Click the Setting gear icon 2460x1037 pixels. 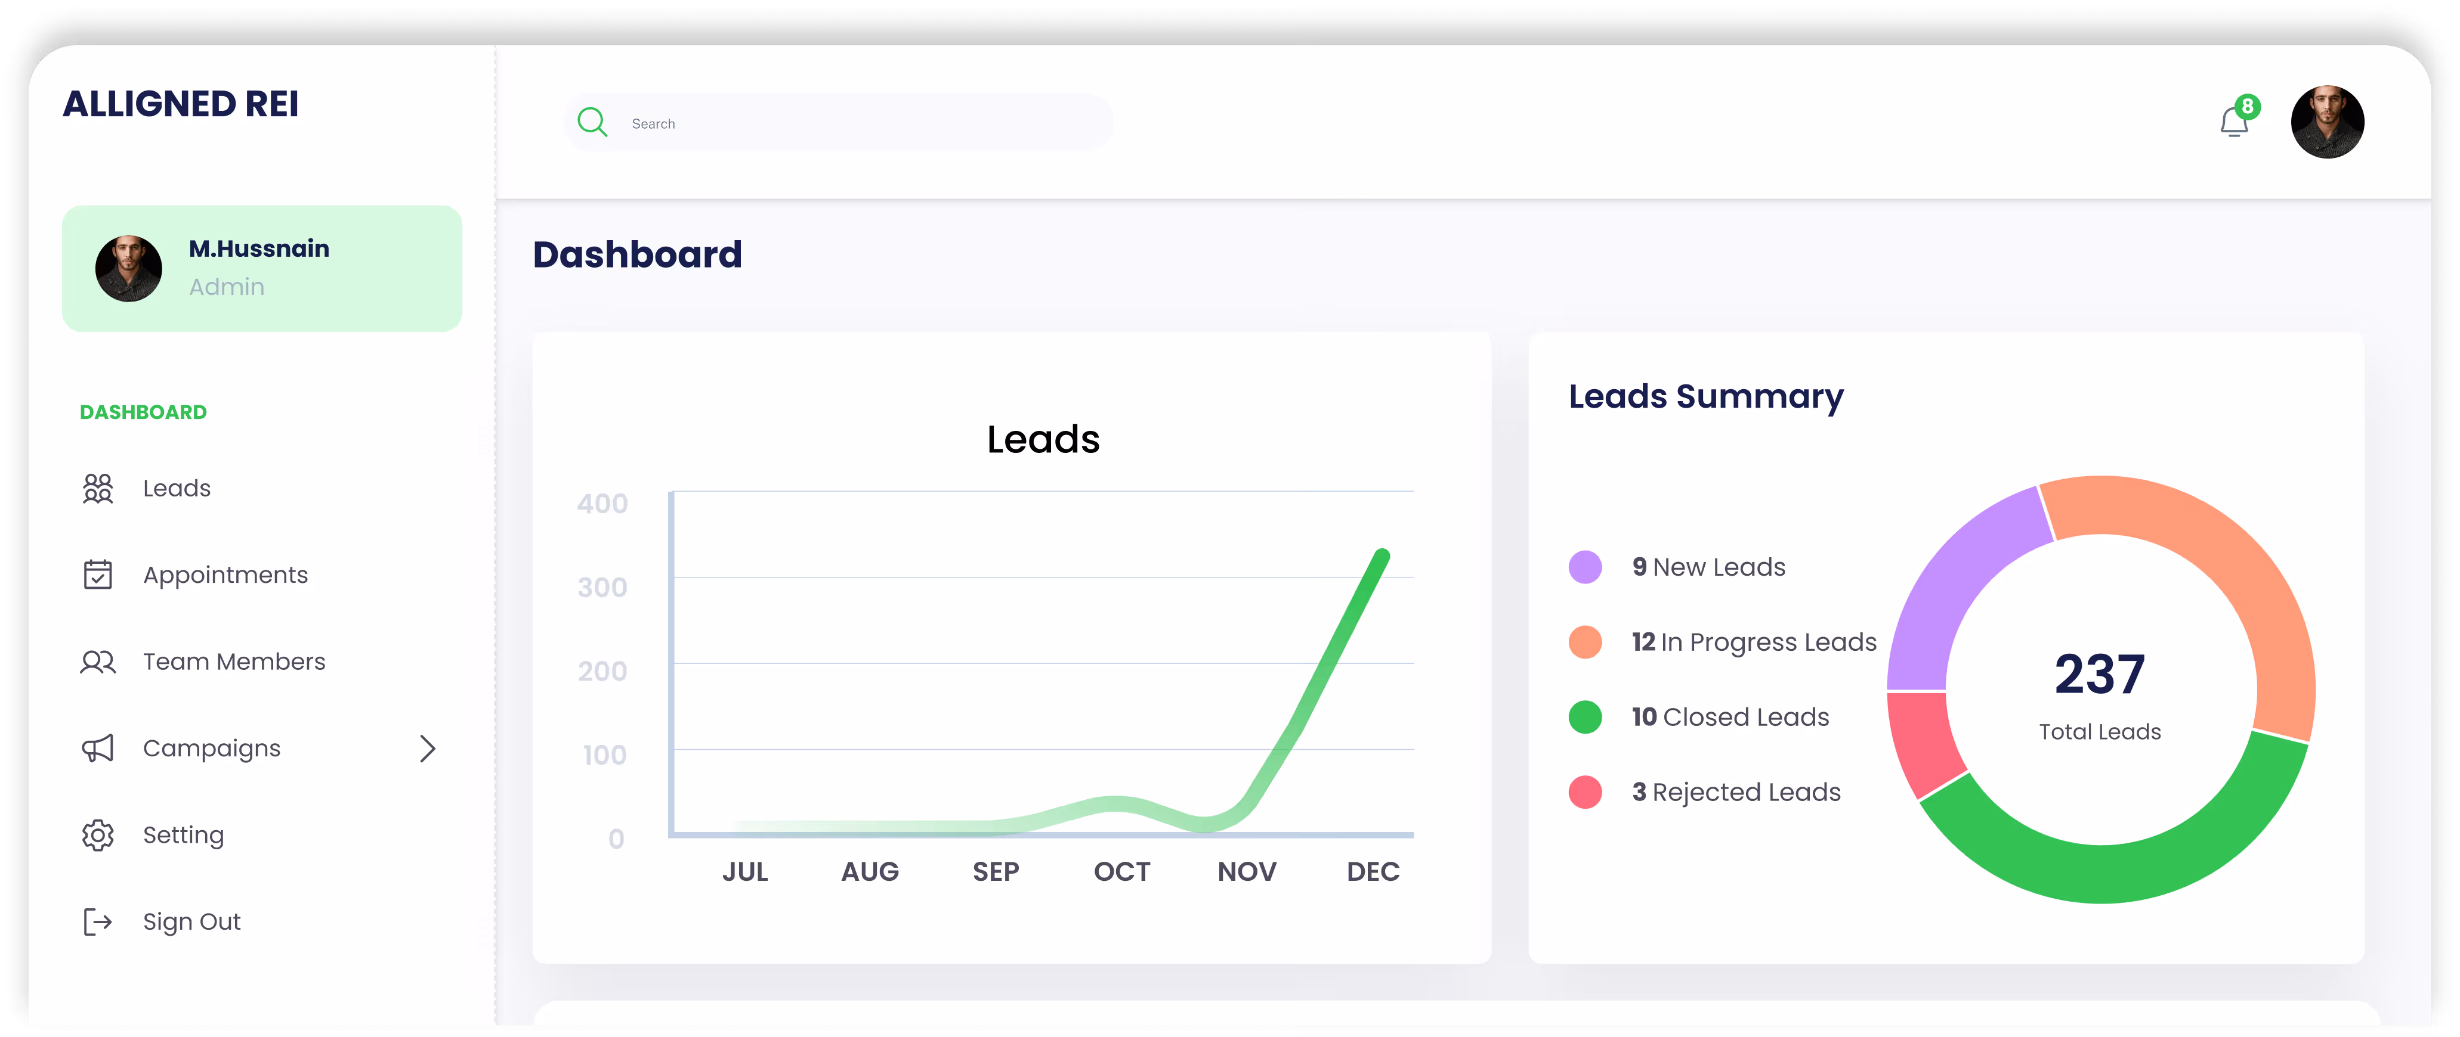(x=97, y=835)
